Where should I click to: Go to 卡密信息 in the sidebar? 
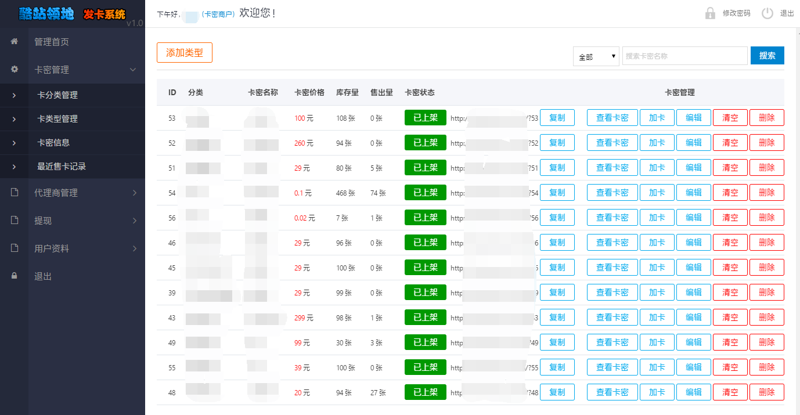click(x=53, y=143)
